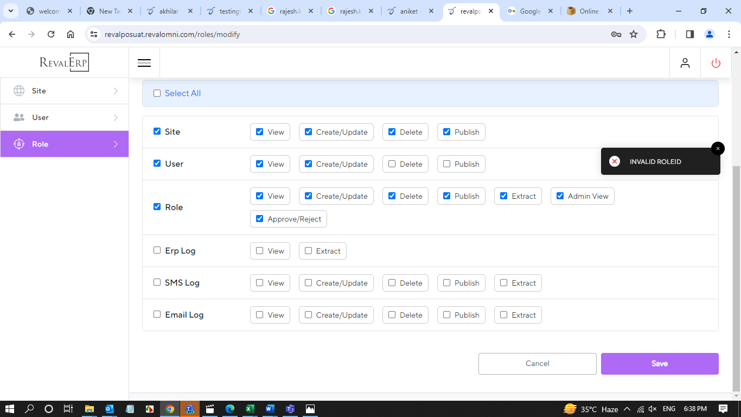Click the RevalErp logo
The image size is (741, 417).
click(x=64, y=62)
